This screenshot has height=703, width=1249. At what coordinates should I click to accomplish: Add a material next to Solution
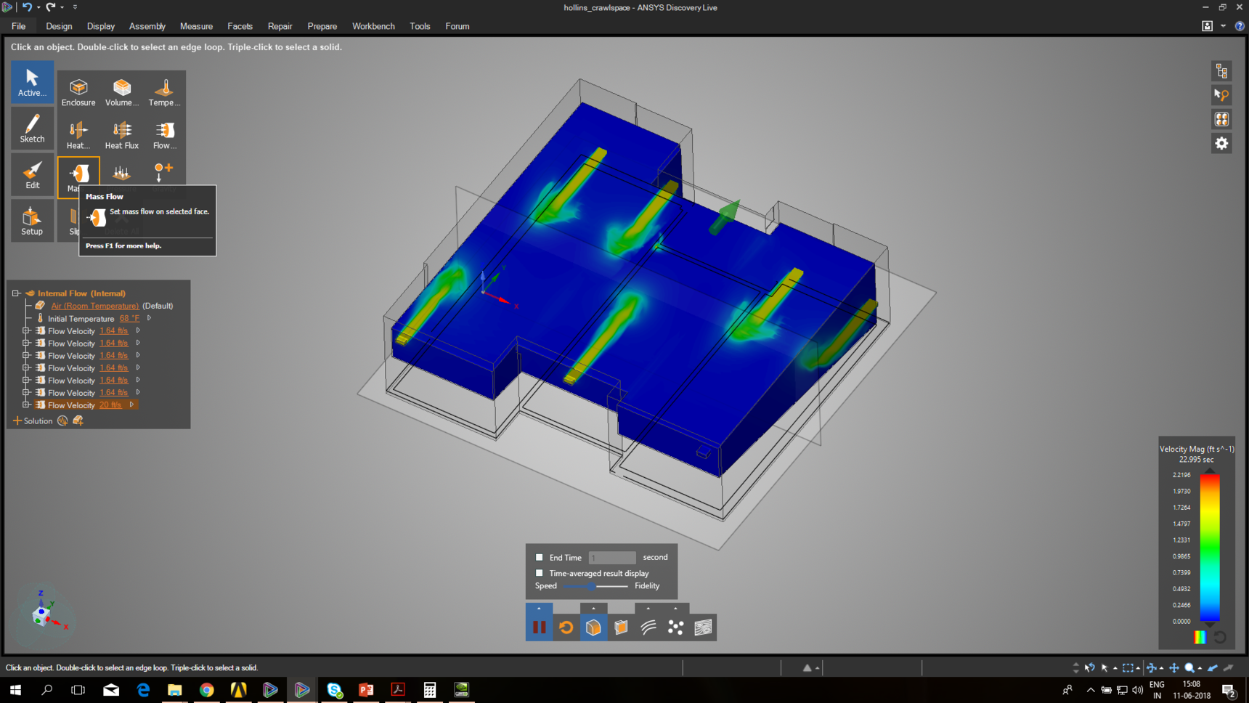pos(78,420)
